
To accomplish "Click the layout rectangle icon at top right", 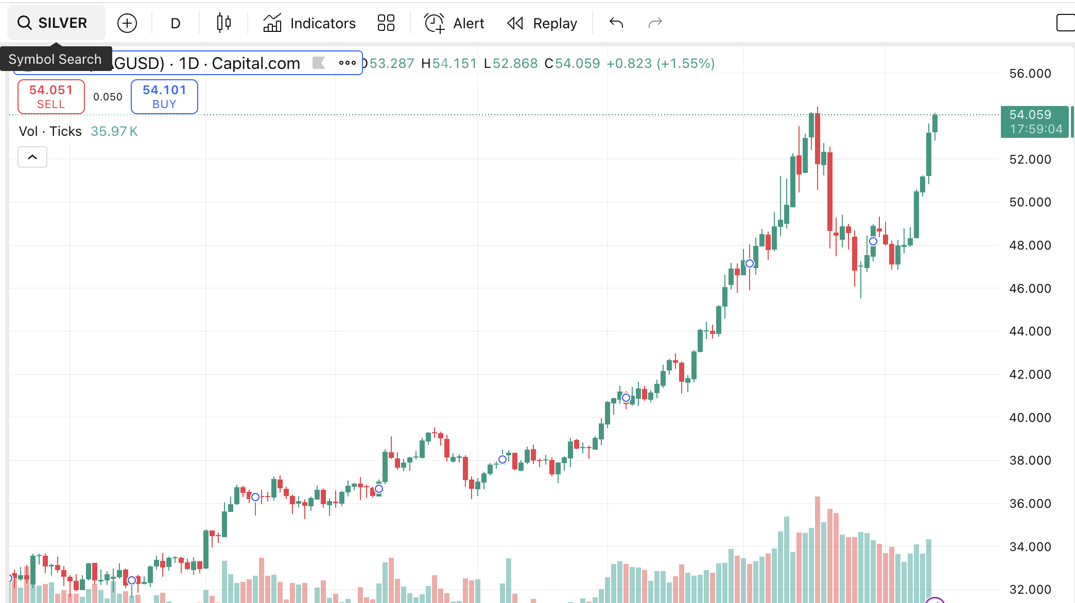I will 1065,23.
